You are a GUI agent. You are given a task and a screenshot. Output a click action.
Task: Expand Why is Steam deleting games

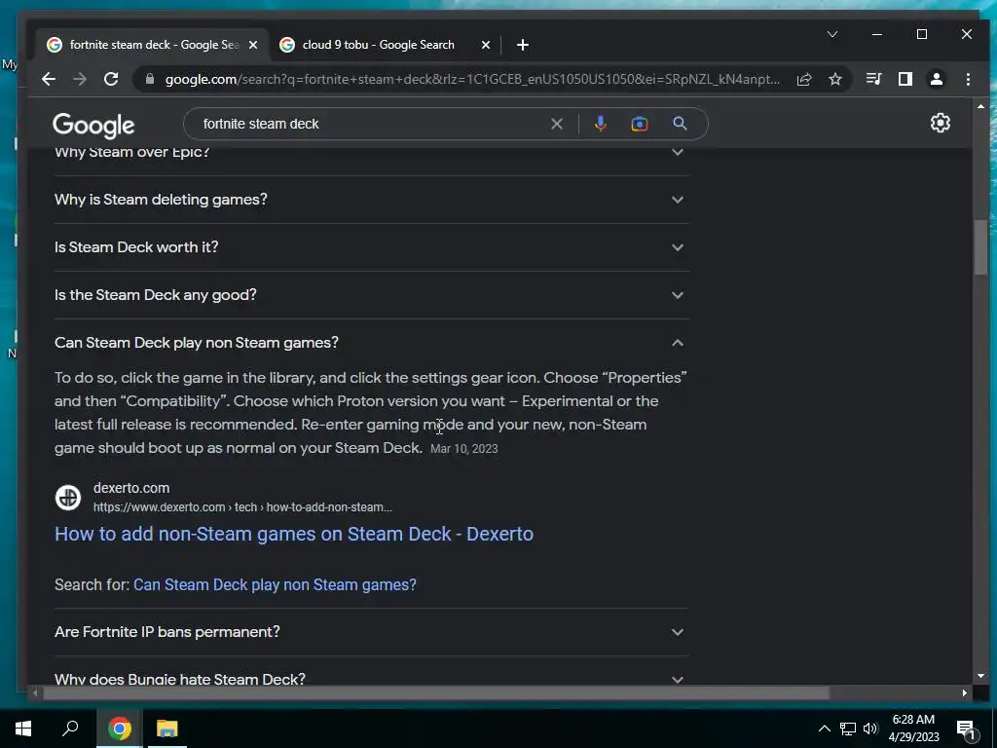pyautogui.click(x=372, y=200)
